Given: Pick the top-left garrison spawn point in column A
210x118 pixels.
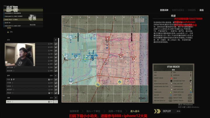Looking at the screenshot, I should click(x=71, y=37).
